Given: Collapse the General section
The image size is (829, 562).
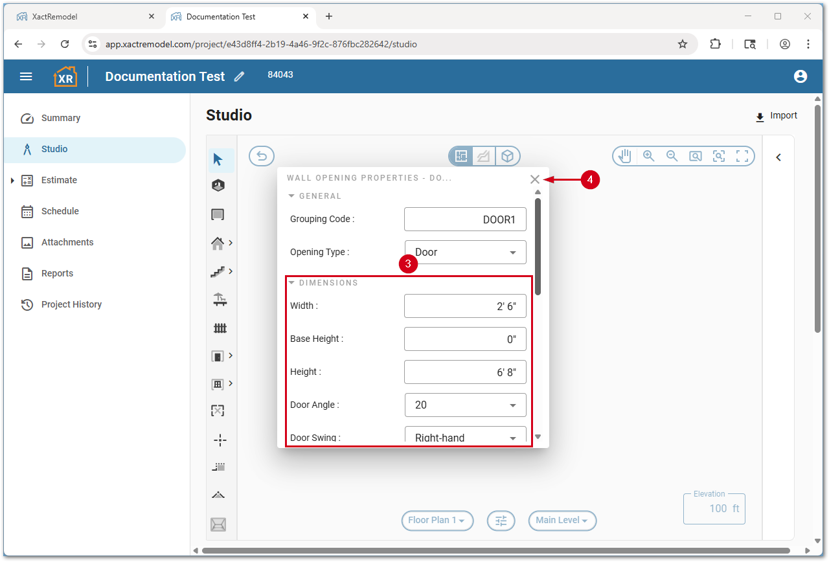Looking at the screenshot, I should [291, 196].
